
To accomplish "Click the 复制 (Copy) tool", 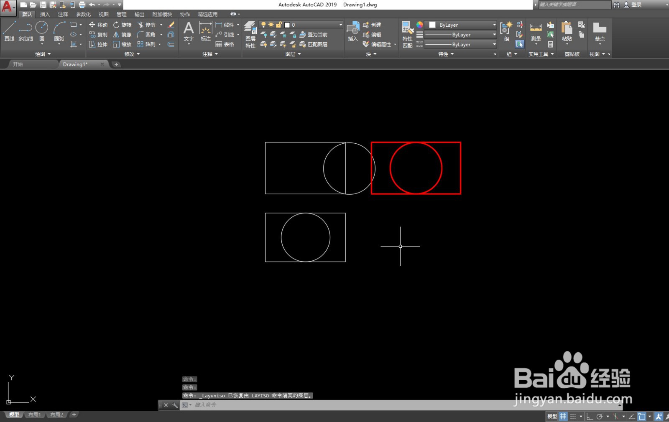I will point(98,35).
